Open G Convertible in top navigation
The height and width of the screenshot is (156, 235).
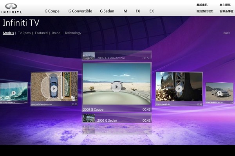tap(80, 11)
